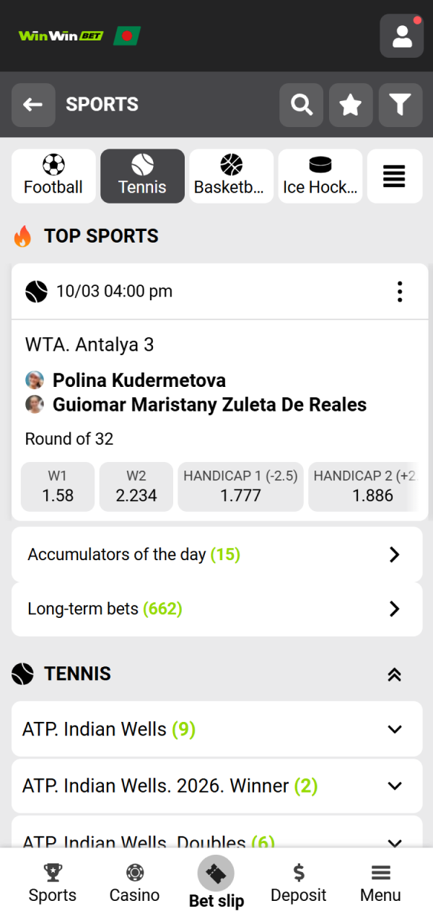This screenshot has width=433, height=924.
Task: Open the three-dot match options menu
Action: pyautogui.click(x=399, y=291)
